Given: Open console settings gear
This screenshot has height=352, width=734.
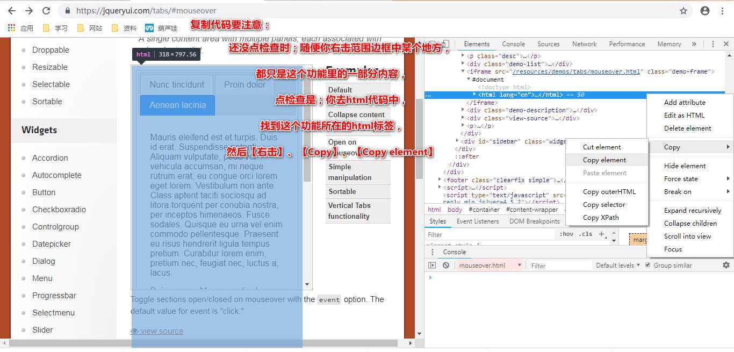Looking at the screenshot, I should pos(726,265).
